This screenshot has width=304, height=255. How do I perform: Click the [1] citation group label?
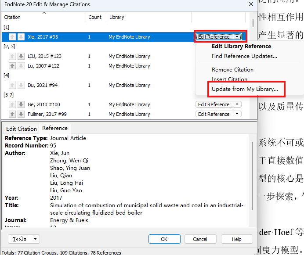coord(6,27)
